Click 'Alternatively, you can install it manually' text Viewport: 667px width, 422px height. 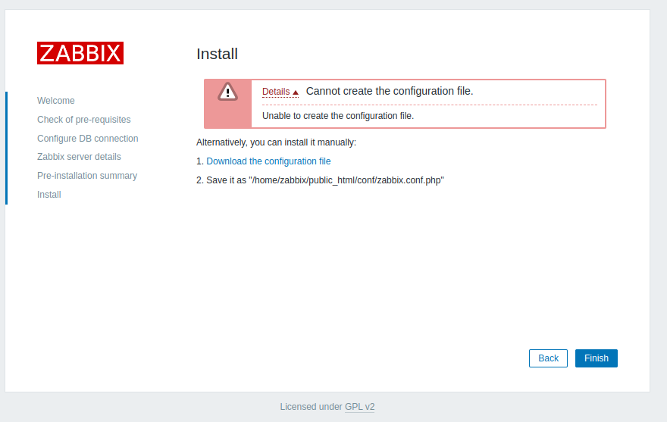[x=276, y=142]
